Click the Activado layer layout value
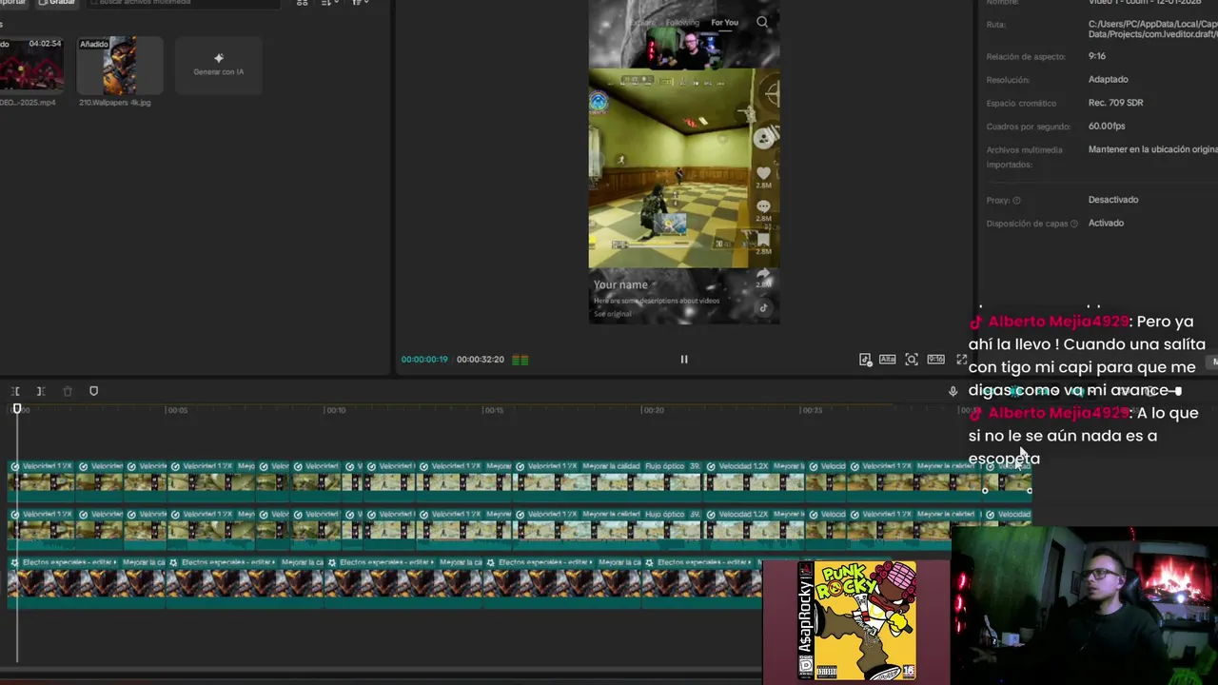Image resolution: width=1218 pixels, height=685 pixels. coord(1106,223)
